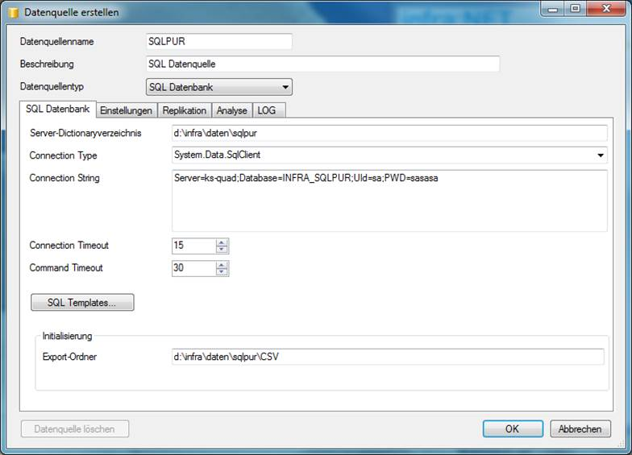Focus the Beschreibung text field
Screen dimensions: 632x455
(x=322, y=64)
